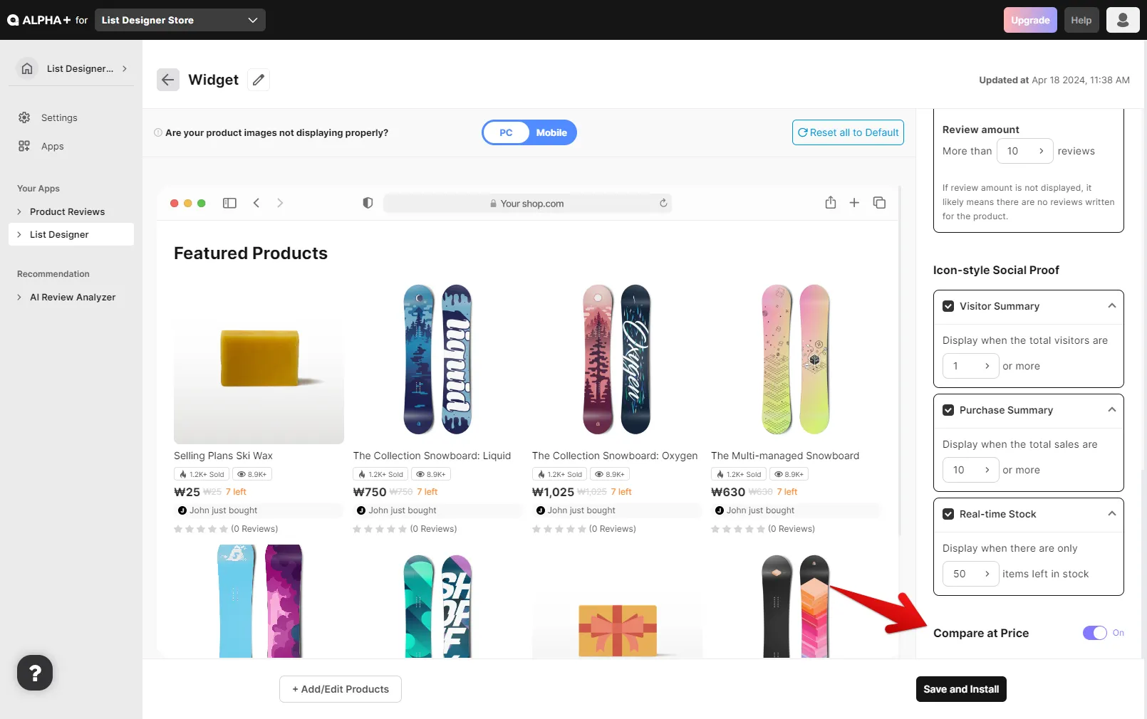Open Settings in the left sidebar
1147x719 pixels.
click(59, 117)
